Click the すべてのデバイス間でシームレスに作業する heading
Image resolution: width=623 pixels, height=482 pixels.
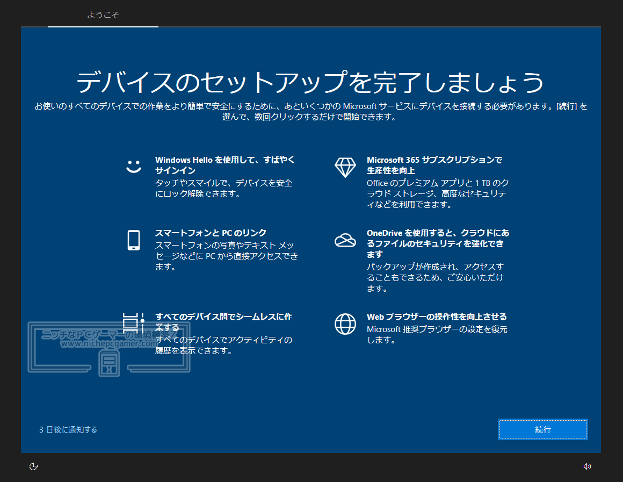(224, 322)
